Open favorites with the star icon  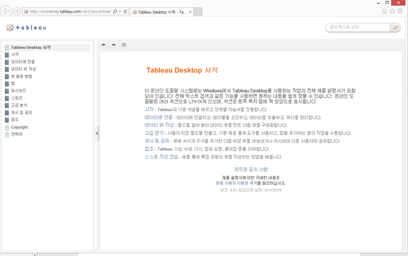392,11
